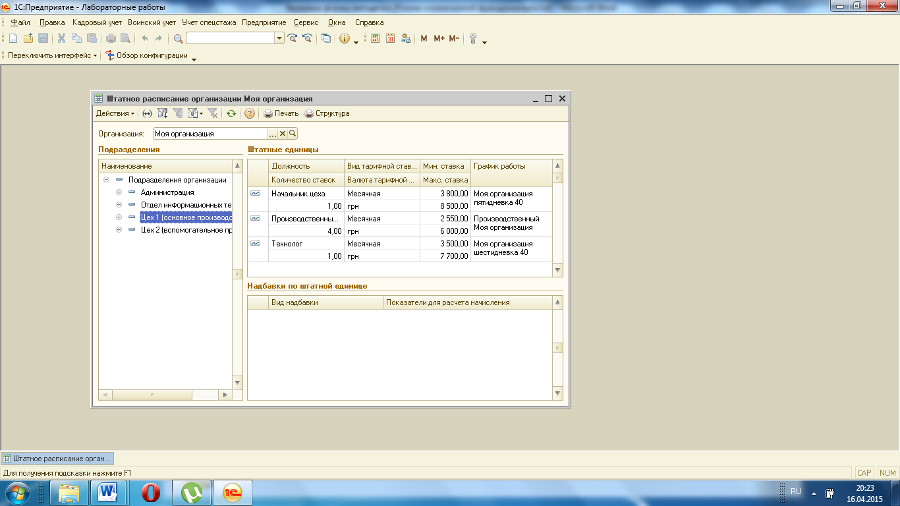Open the Воинский учет menu
This screenshot has height=506, width=900.
(x=152, y=22)
